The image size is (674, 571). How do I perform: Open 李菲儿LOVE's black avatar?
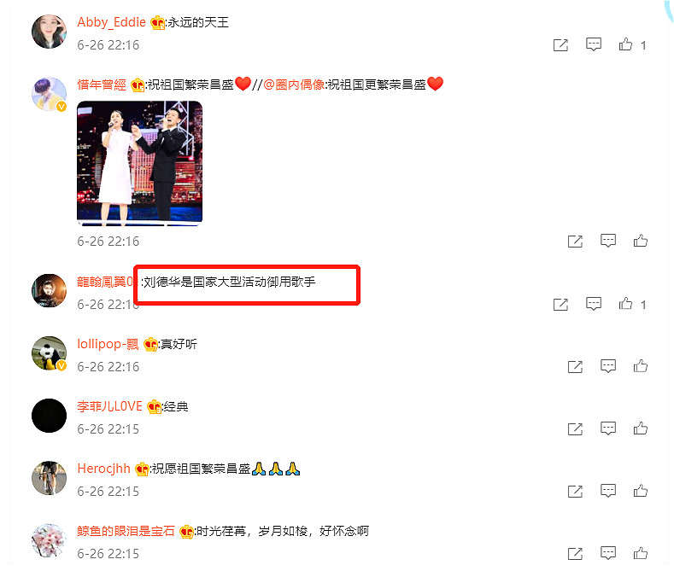point(49,416)
